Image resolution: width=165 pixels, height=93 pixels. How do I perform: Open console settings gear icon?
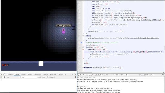coord(75,77)
